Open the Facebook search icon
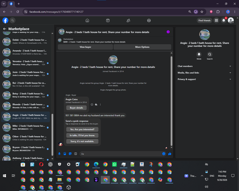This screenshot has height=191, width=239. [12, 21]
